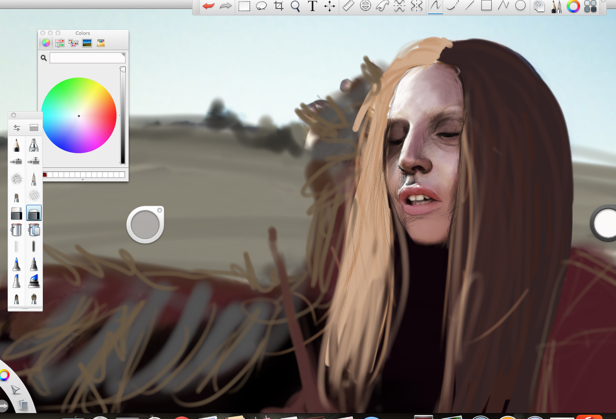Click the red Undo arrow
616x419 pixels.
[208, 6]
